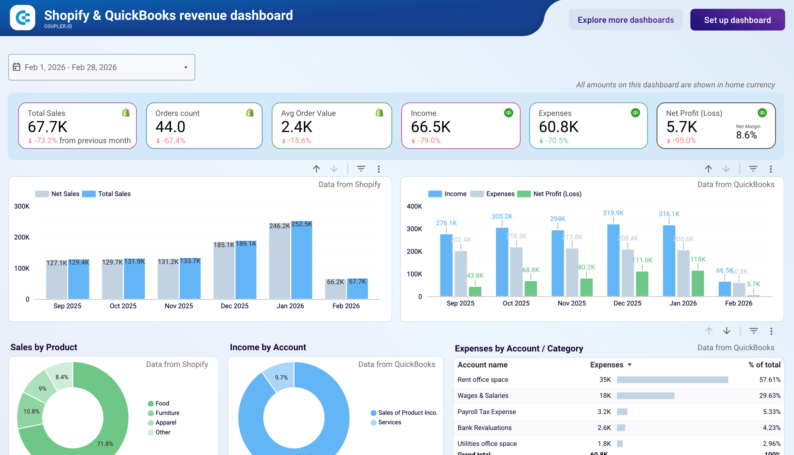Image resolution: width=794 pixels, height=455 pixels.
Task: Expand the three-dot menu above the QuickBooks chart
Action: pos(771,169)
